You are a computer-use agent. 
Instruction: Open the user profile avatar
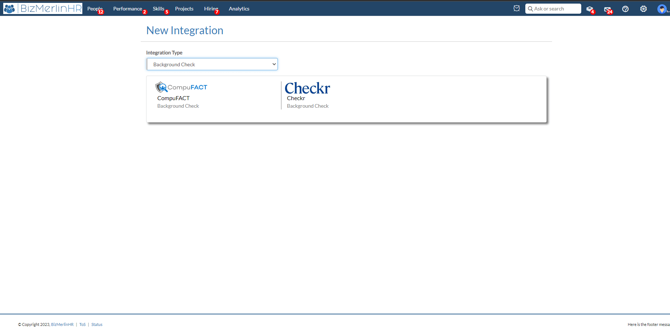[x=662, y=9]
